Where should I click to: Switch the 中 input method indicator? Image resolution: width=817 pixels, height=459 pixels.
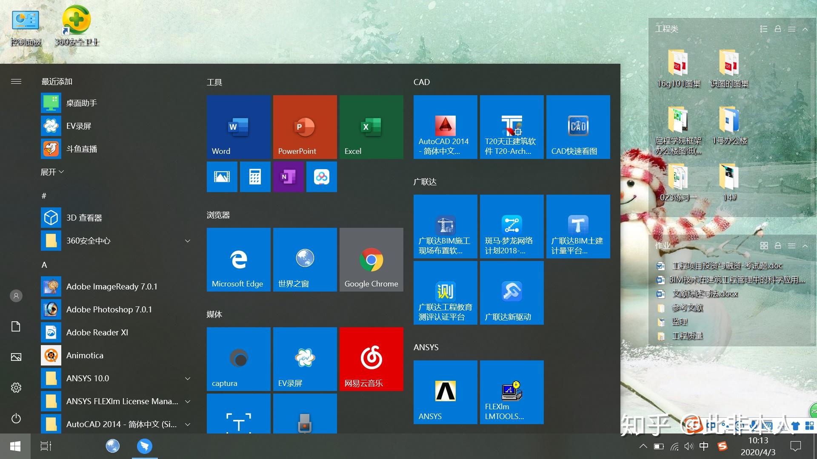point(704,446)
